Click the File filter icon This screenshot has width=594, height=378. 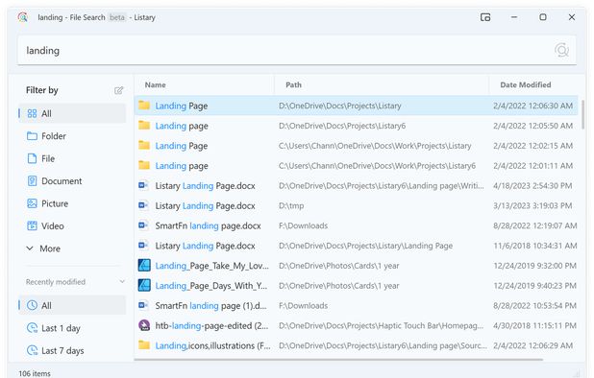33,158
